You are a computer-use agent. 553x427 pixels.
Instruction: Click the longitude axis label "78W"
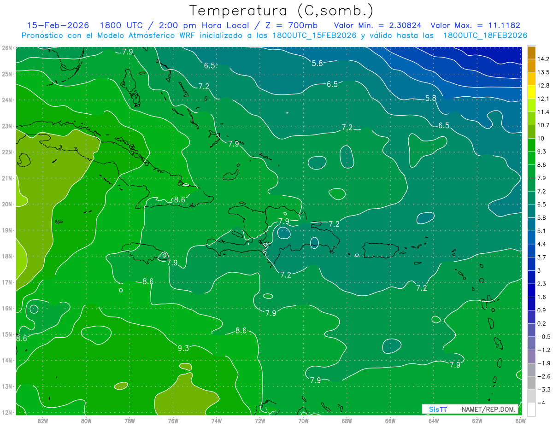coord(129,421)
